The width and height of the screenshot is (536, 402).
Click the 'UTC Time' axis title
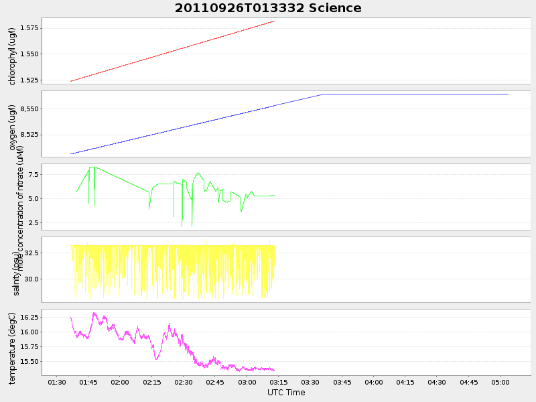(286, 393)
